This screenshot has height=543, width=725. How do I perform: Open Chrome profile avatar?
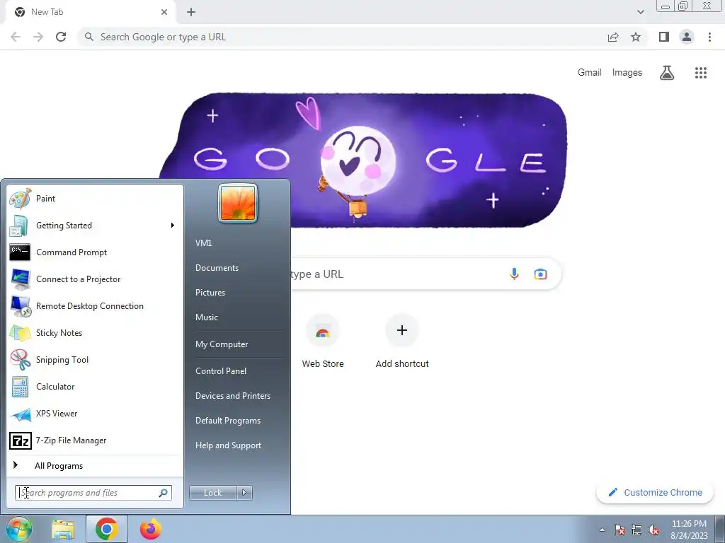tap(687, 37)
